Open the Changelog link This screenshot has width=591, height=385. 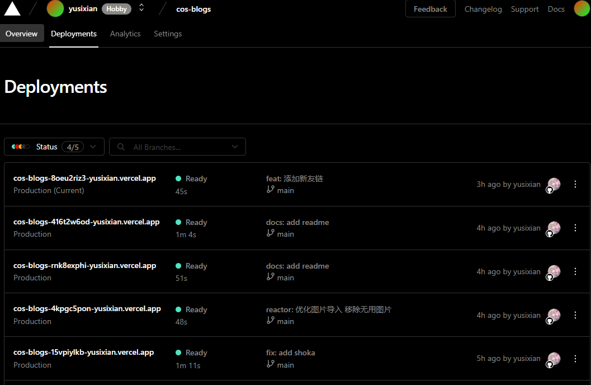(483, 9)
